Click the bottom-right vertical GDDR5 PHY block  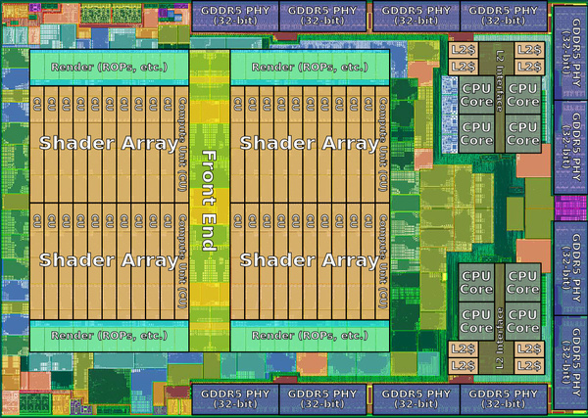click(x=570, y=362)
